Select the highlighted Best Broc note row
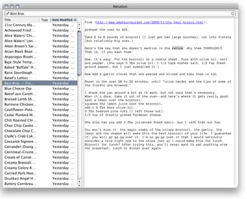 pyautogui.click(x=40, y=83)
